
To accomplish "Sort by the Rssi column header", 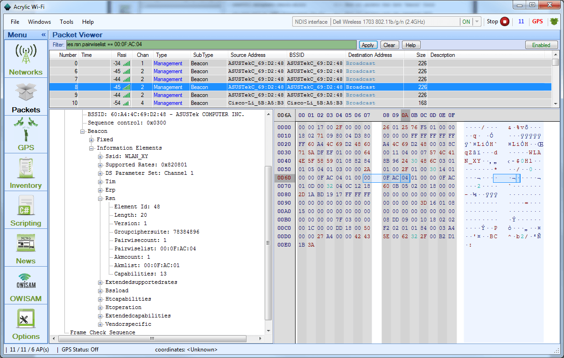I will pos(122,55).
